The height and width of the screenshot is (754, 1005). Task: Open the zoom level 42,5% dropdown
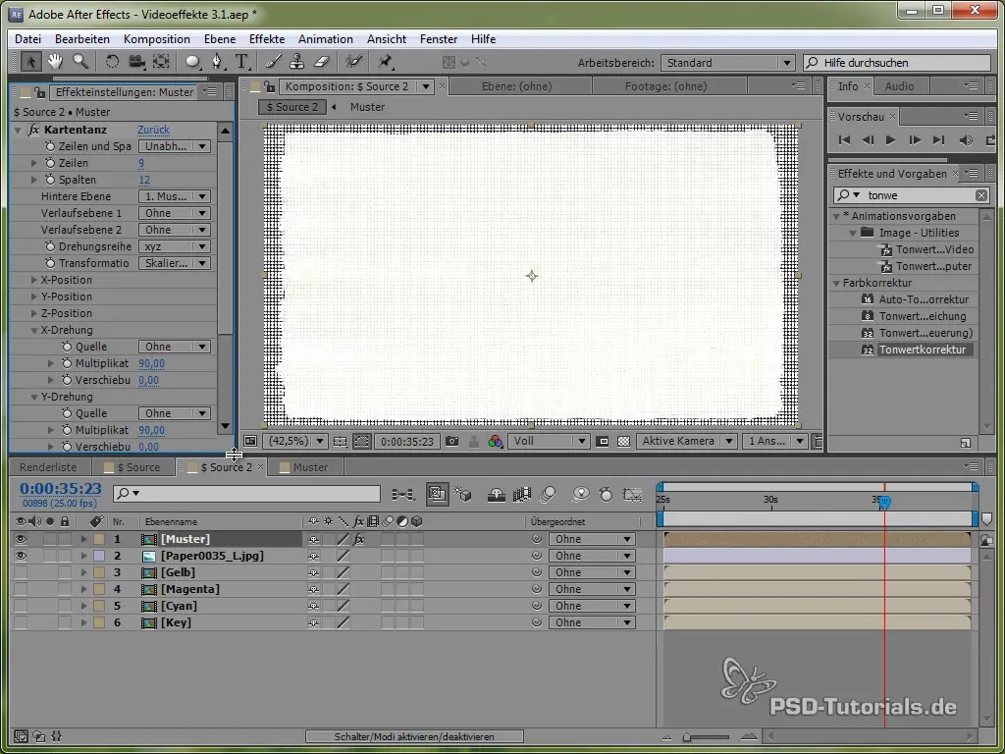pos(296,441)
